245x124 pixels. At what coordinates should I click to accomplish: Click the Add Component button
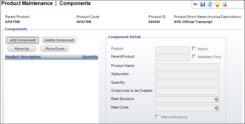23,40
